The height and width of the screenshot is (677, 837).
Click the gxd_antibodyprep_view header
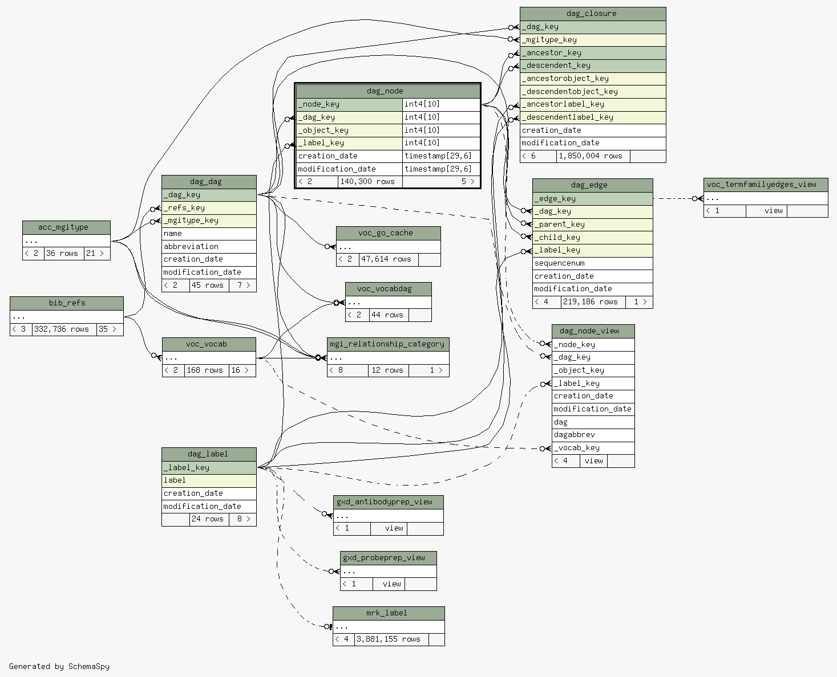(x=389, y=502)
